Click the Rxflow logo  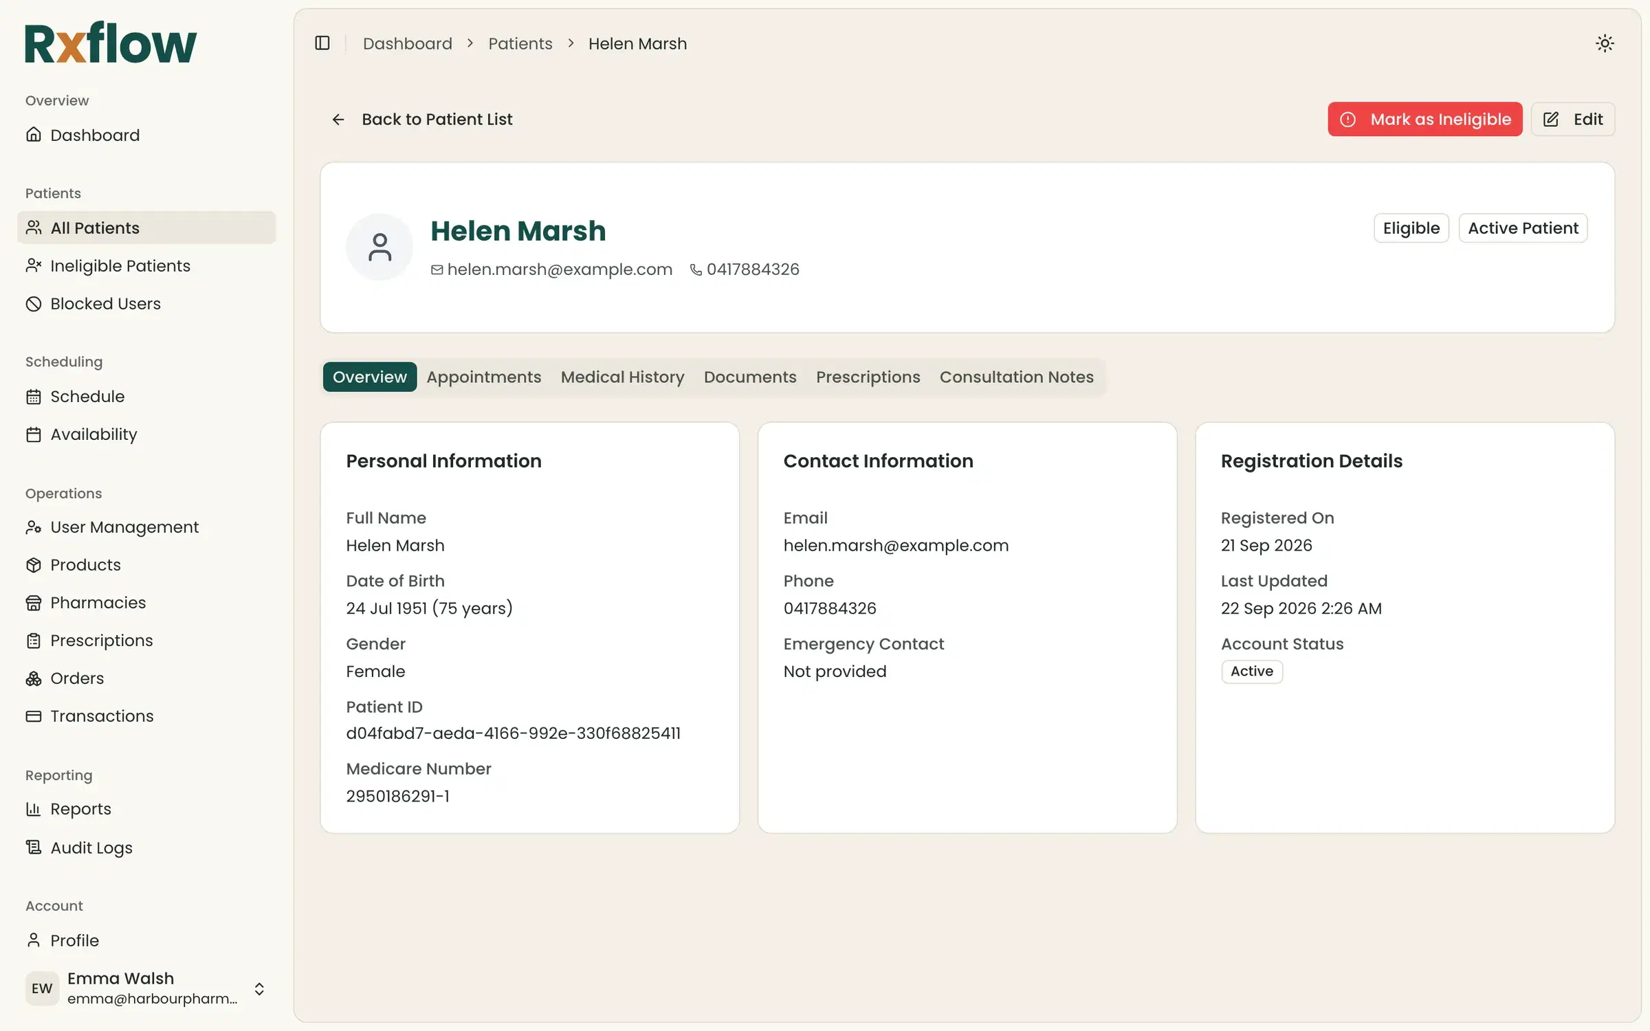111,43
